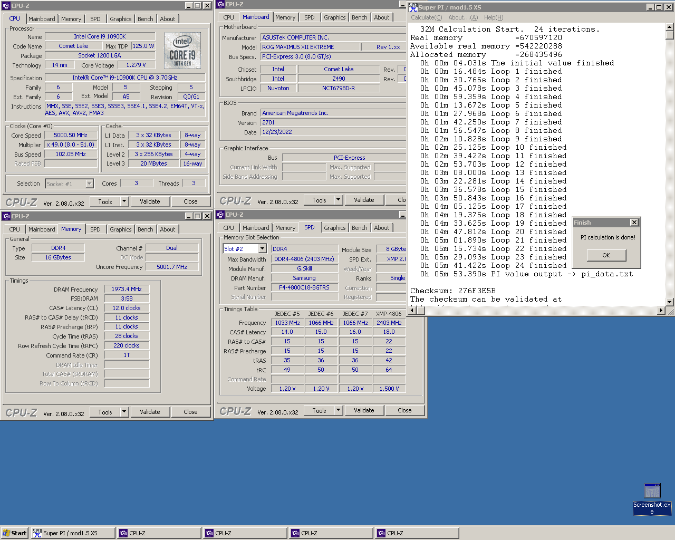
Task: Click the CAS# Latency 12.0 clocks value
Action: tap(127, 308)
